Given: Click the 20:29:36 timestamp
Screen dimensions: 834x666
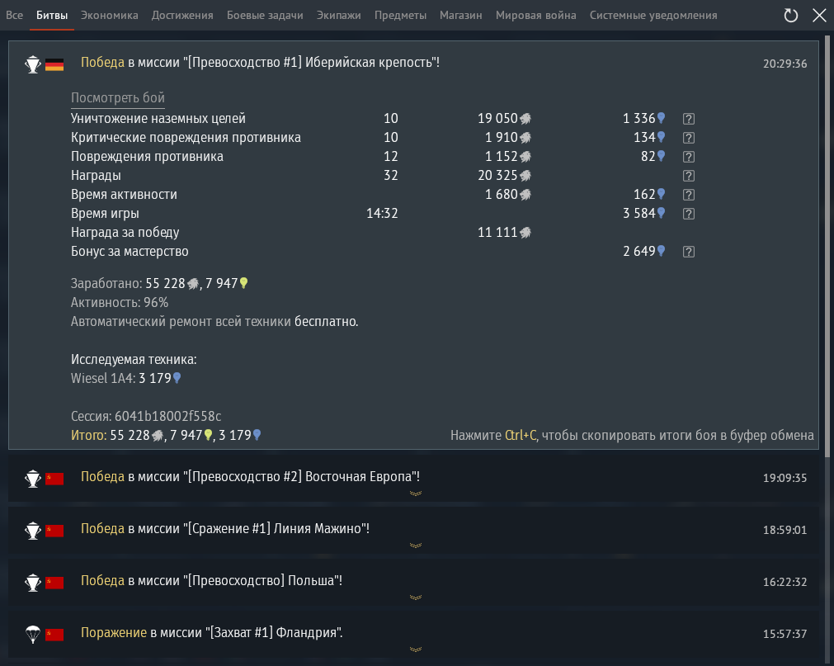Looking at the screenshot, I should (x=785, y=64).
